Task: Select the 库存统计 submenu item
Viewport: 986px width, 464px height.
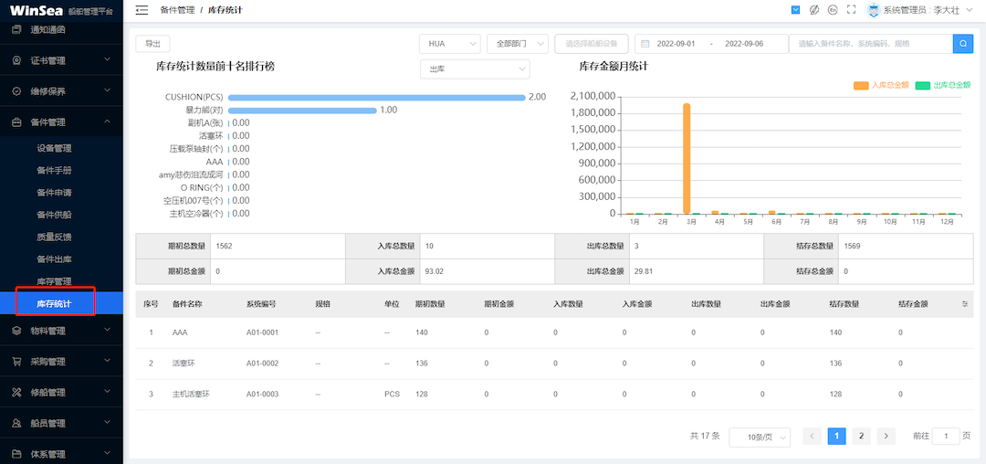Action: (x=54, y=303)
